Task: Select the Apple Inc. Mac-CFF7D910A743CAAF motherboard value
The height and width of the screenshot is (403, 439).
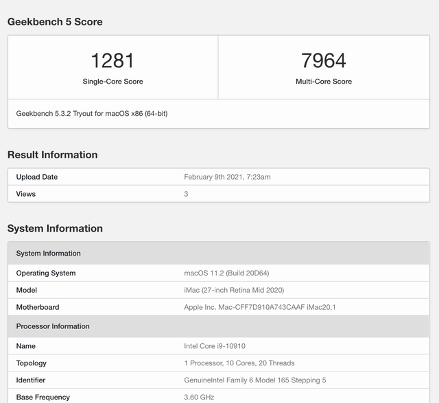Action: (x=260, y=307)
